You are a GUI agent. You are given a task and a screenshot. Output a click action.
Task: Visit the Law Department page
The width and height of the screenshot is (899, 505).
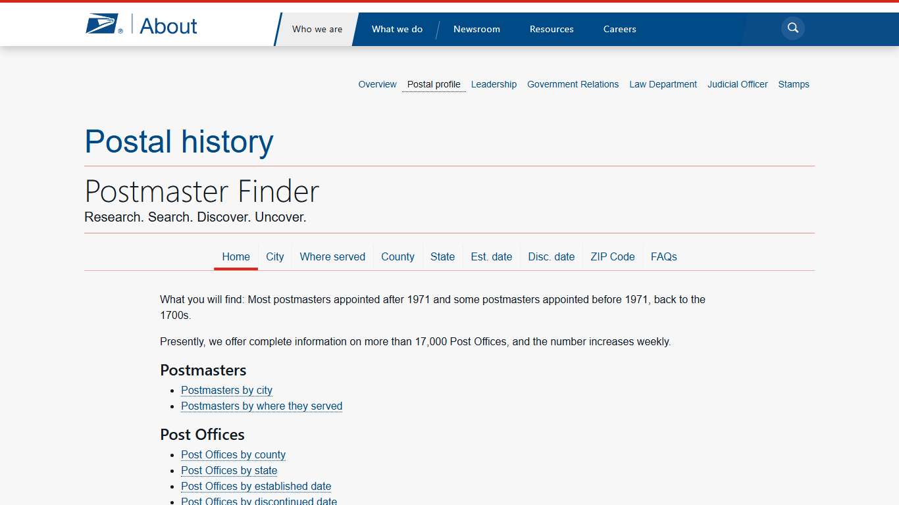pos(663,84)
